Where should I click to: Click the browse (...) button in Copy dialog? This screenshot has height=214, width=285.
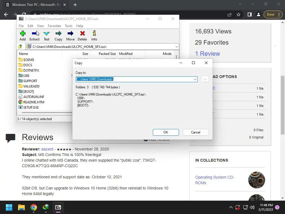tap(205, 79)
